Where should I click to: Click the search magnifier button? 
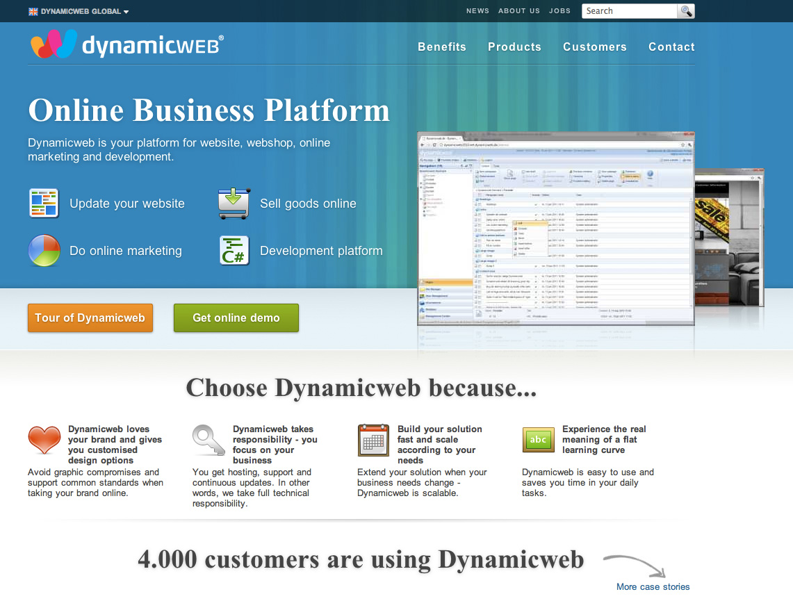pos(686,11)
